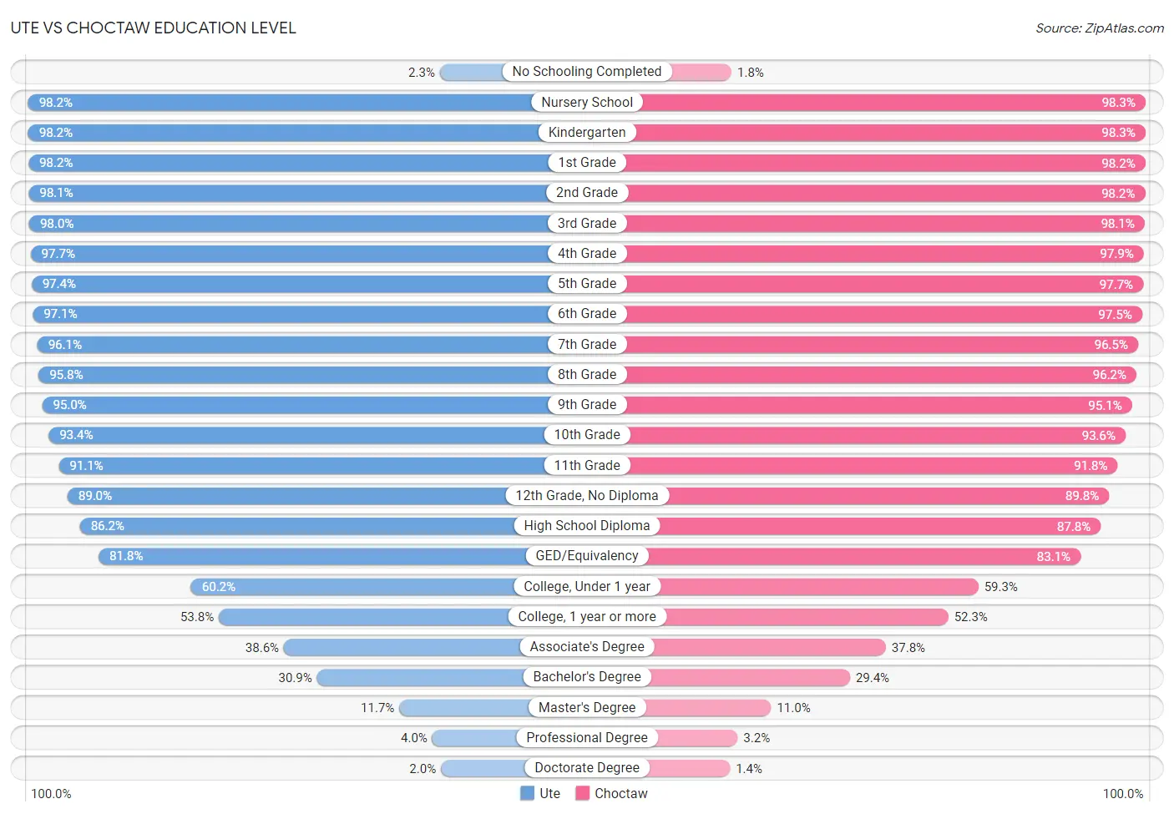Click the Ute legend label
The width and height of the screenshot is (1174, 814).
[549, 793]
